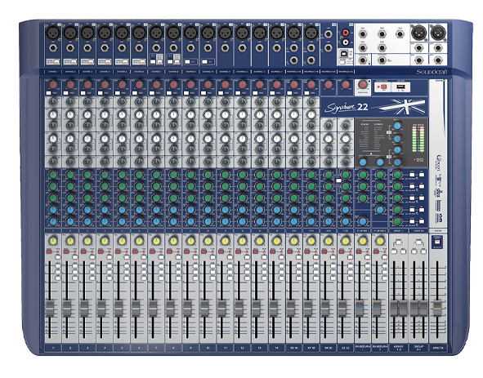This screenshot has width=483, height=378.
Task: Click the Channel 1 XLR microphone input
Action: [52, 33]
